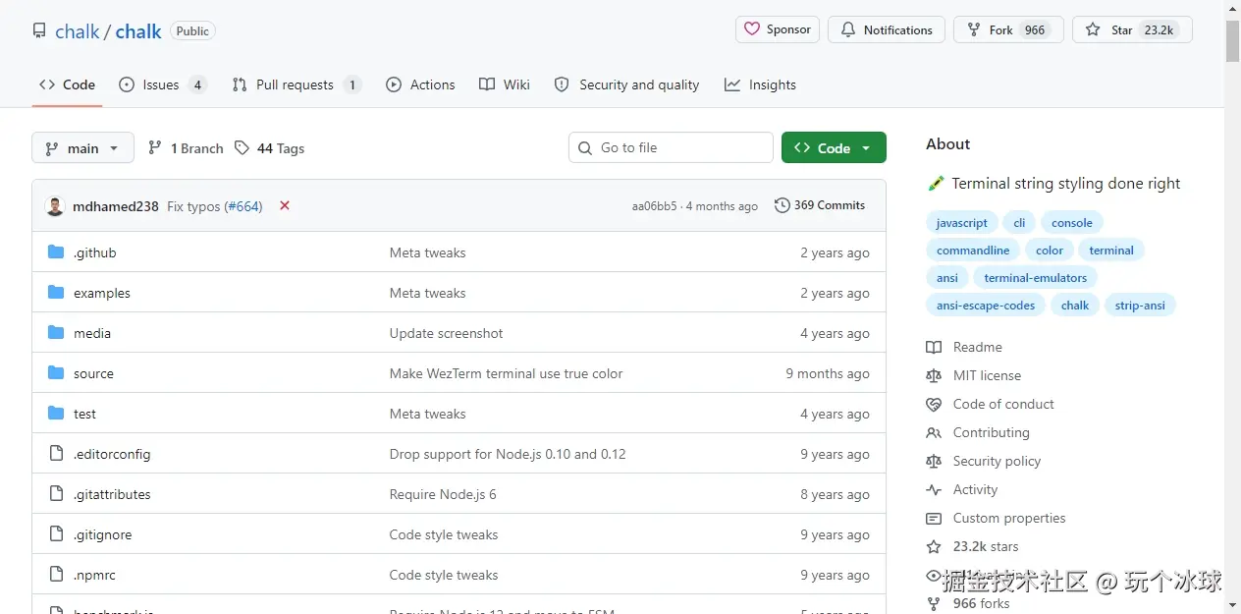Click the heart icon on Sponsor button

pyautogui.click(x=752, y=29)
